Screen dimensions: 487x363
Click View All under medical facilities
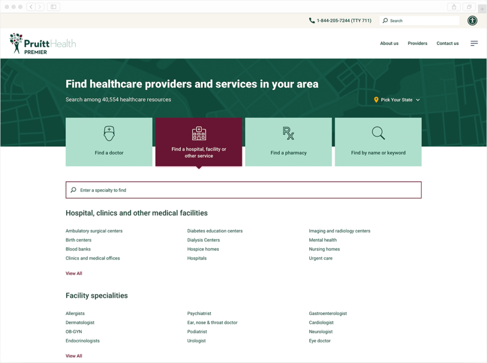point(74,273)
